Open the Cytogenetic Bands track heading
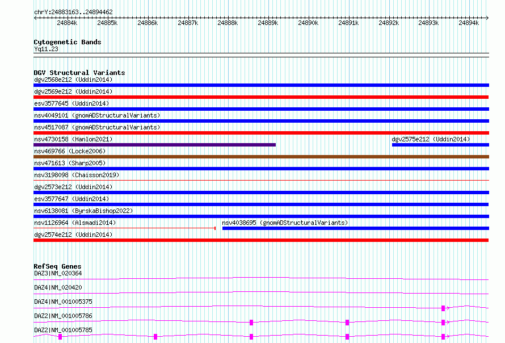Viewport: 505px width, 343px height. coord(68,42)
